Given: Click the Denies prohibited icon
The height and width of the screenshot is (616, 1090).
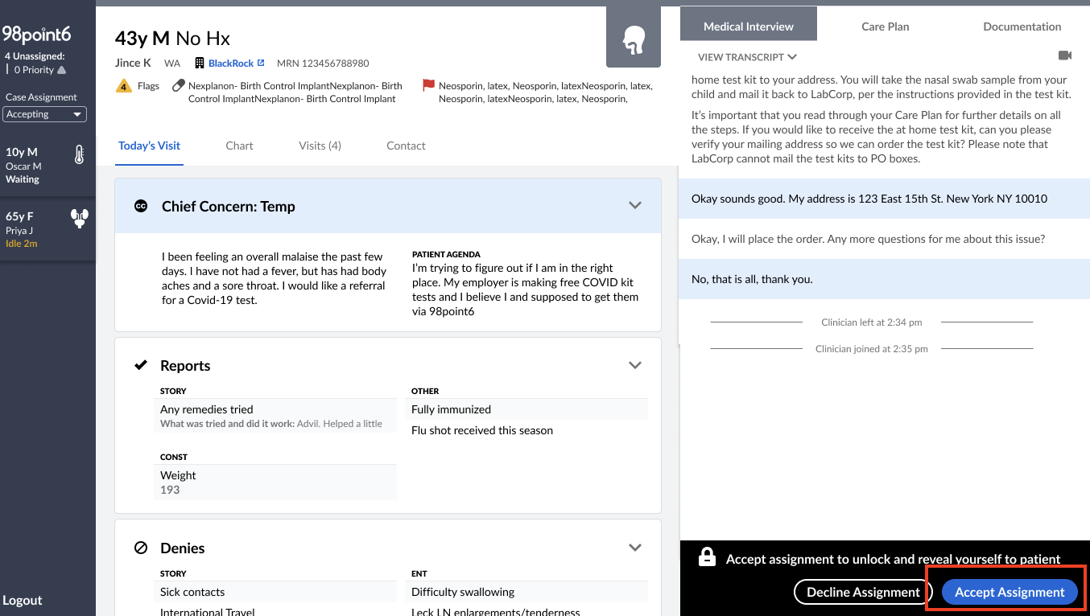Looking at the screenshot, I should tap(141, 548).
